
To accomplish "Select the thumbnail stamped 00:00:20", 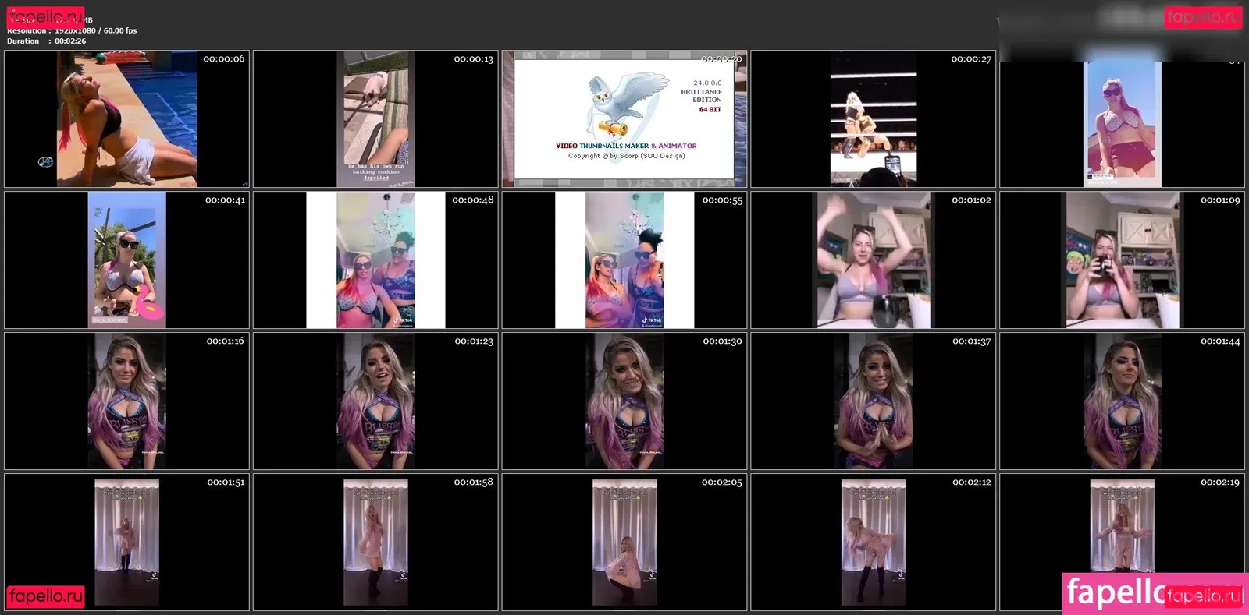I will (x=624, y=118).
